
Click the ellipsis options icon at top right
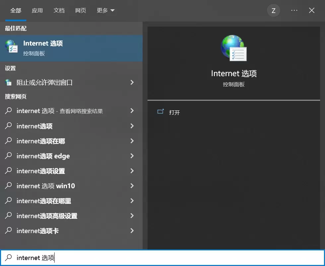(x=294, y=10)
